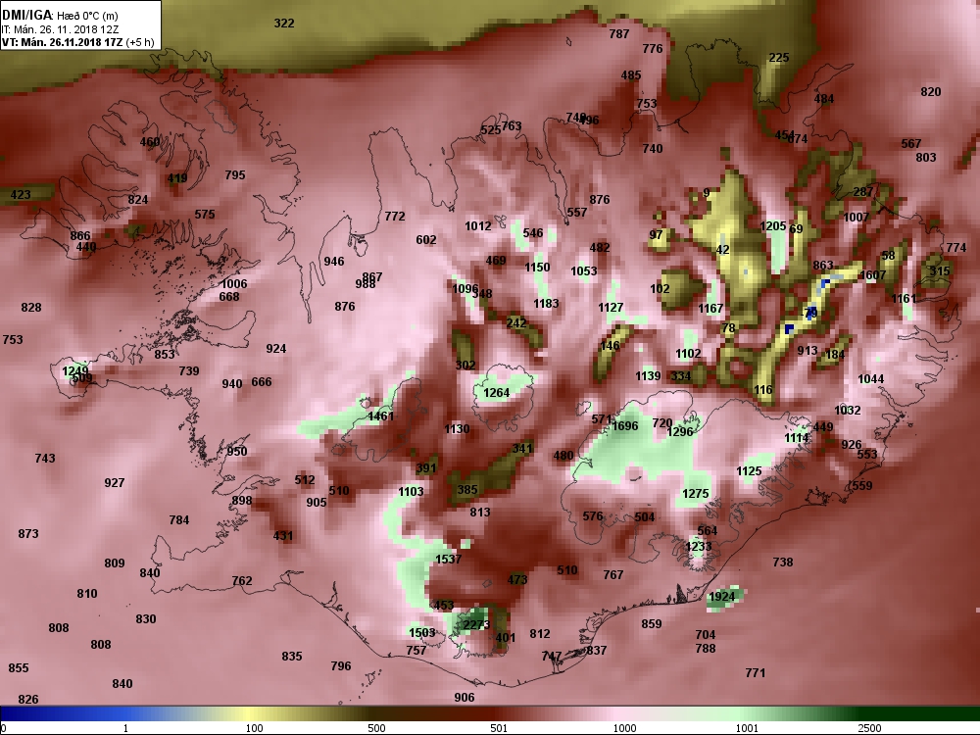This screenshot has height=735, width=980.
Task: Click the map value 1249
Action: click(75, 371)
